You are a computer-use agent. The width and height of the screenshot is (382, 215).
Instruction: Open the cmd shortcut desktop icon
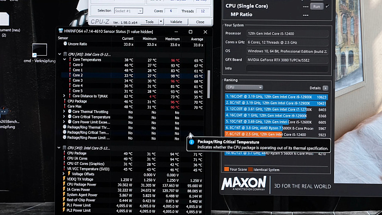click(39, 50)
